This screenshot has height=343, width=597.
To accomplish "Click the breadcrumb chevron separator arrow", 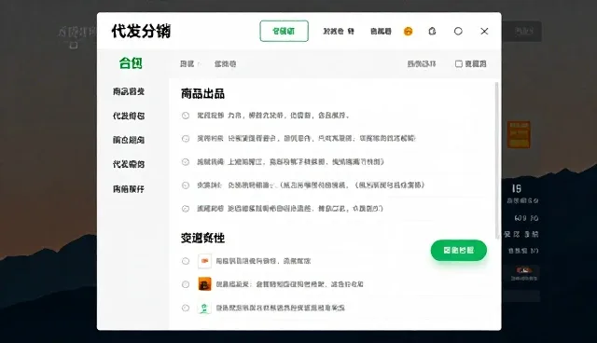I will point(199,64).
